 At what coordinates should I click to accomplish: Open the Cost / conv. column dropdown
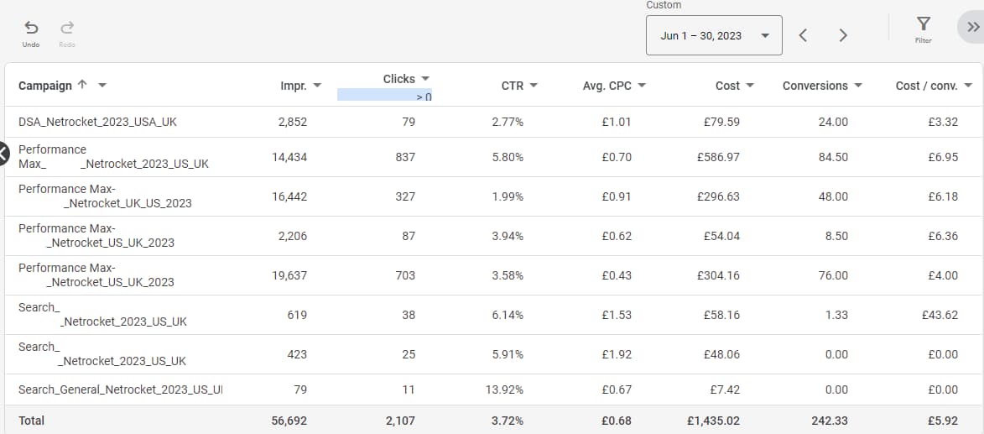(968, 86)
